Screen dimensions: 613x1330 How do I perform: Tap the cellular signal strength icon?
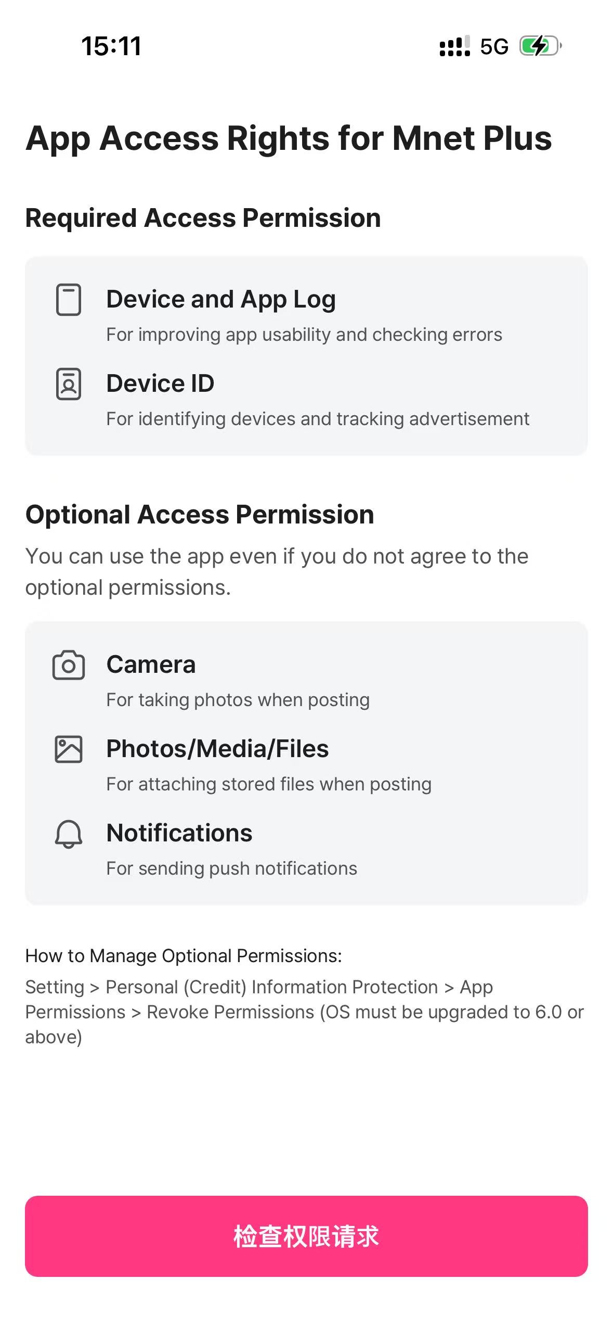click(454, 46)
